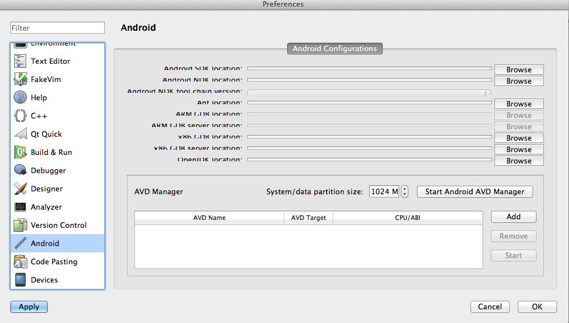
Task: Open the Debugger bug icon
Action: (21, 170)
